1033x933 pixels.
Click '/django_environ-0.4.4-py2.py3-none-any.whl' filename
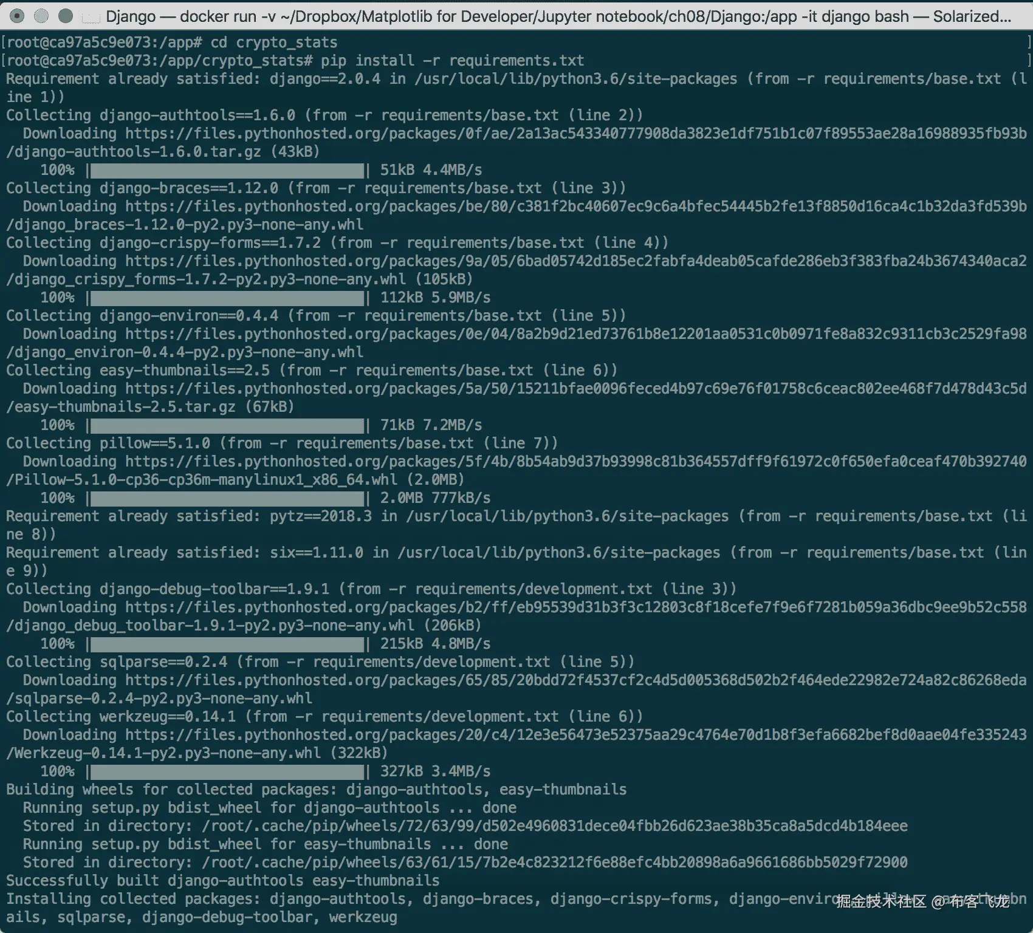[x=185, y=352]
